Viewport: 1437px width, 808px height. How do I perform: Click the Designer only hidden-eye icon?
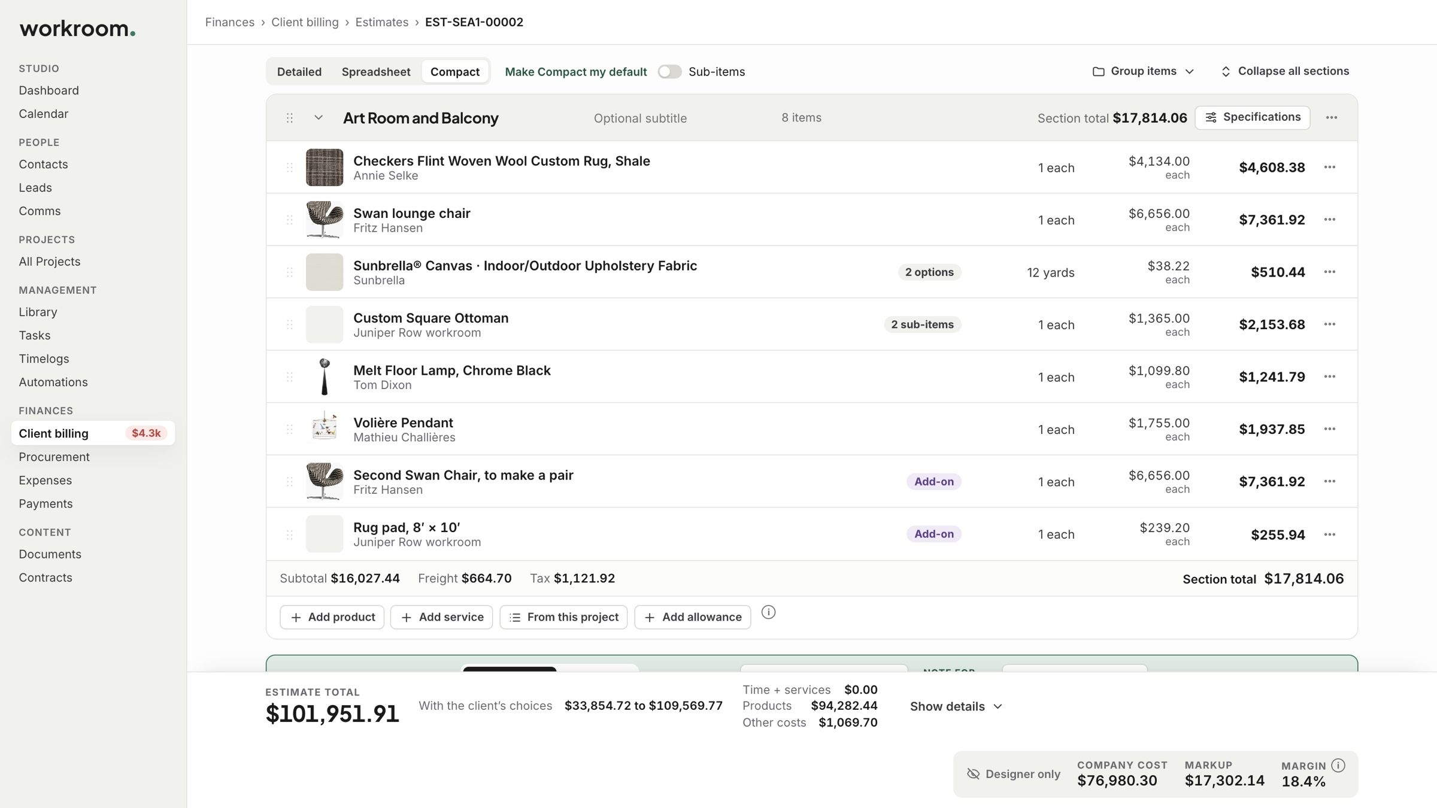pyautogui.click(x=973, y=774)
